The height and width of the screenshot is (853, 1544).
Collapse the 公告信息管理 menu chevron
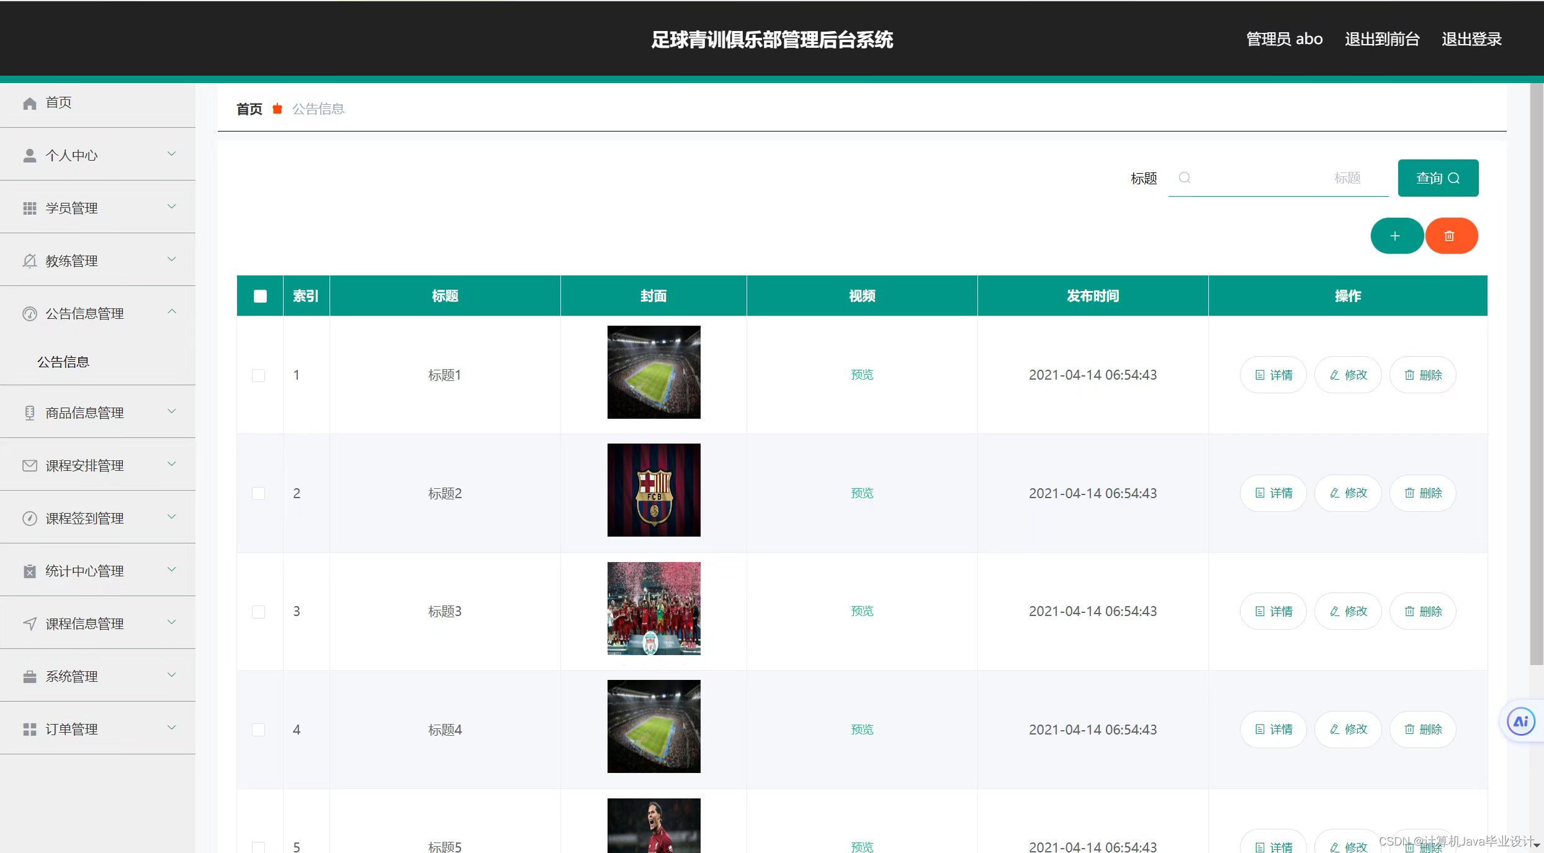tap(172, 311)
